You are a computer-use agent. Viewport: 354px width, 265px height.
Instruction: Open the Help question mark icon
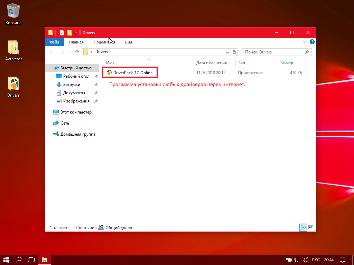312,42
